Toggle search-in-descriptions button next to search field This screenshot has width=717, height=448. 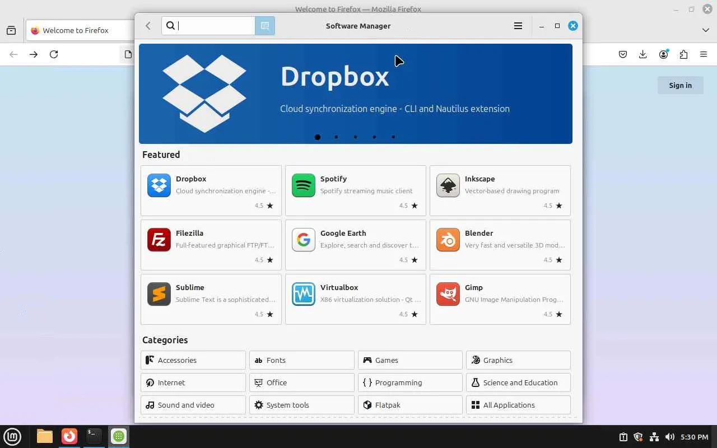(x=265, y=26)
